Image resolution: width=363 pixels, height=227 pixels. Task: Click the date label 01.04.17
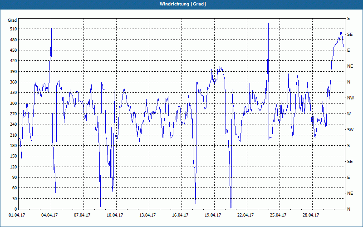(x=16, y=215)
